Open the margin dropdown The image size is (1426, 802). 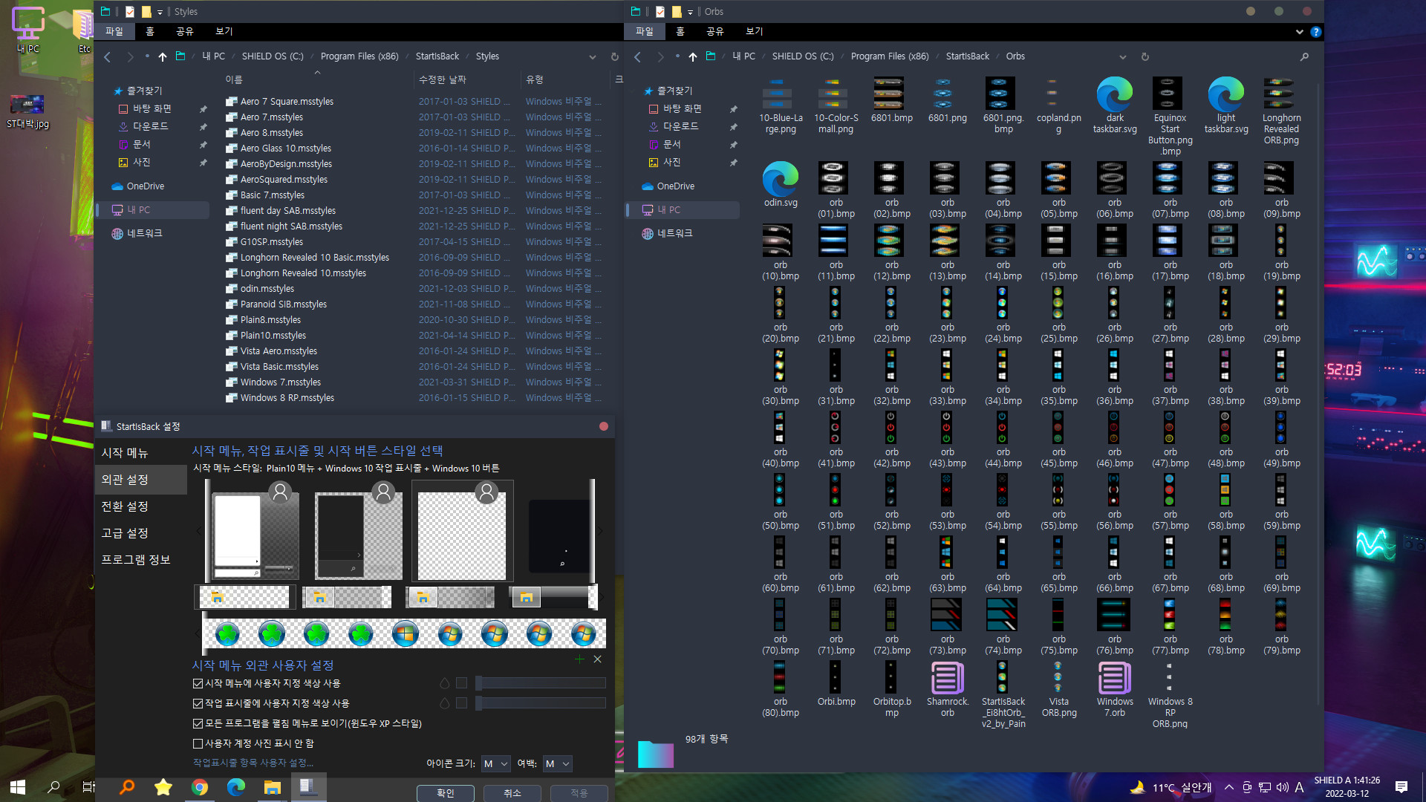click(557, 763)
